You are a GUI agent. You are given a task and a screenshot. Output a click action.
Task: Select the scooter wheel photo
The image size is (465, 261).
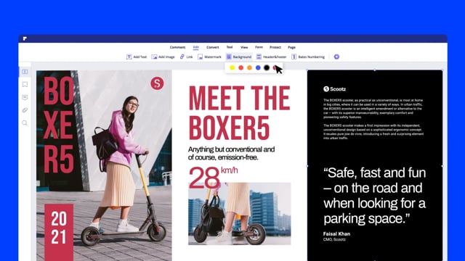(239, 214)
